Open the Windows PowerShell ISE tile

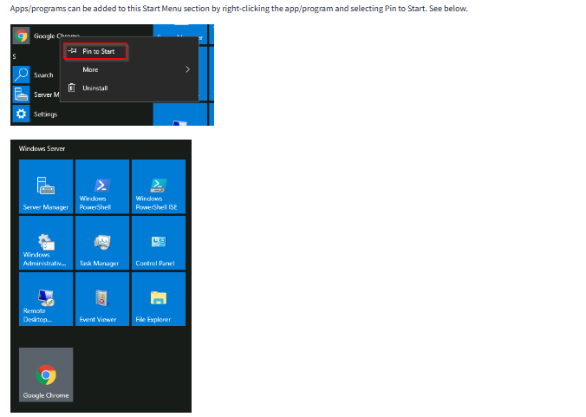coord(158,186)
